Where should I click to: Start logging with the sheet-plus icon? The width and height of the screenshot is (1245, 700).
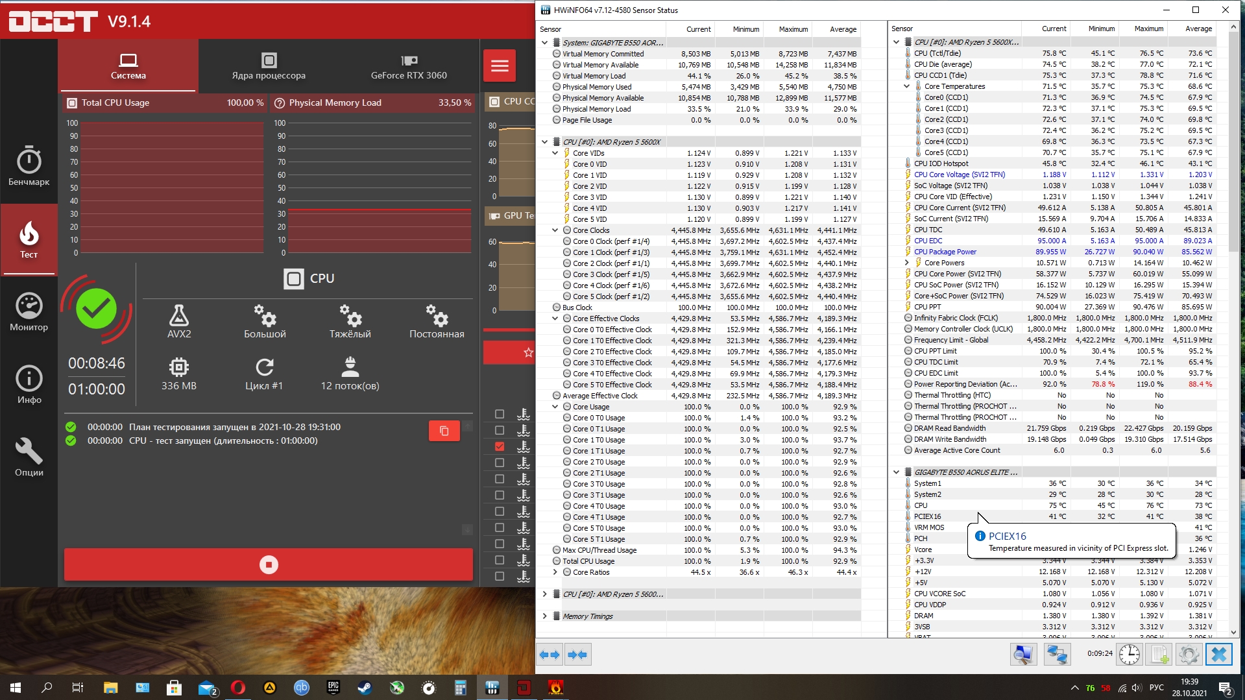tap(1159, 655)
